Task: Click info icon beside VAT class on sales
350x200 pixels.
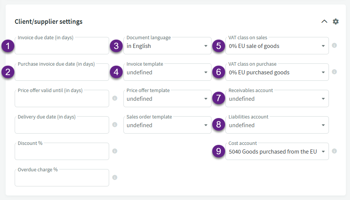Action: click(334, 46)
